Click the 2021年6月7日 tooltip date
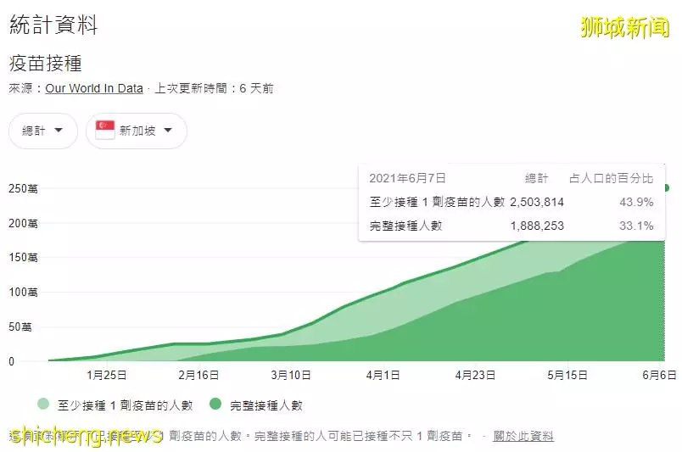Screen dimensions: 682x452 (407, 178)
